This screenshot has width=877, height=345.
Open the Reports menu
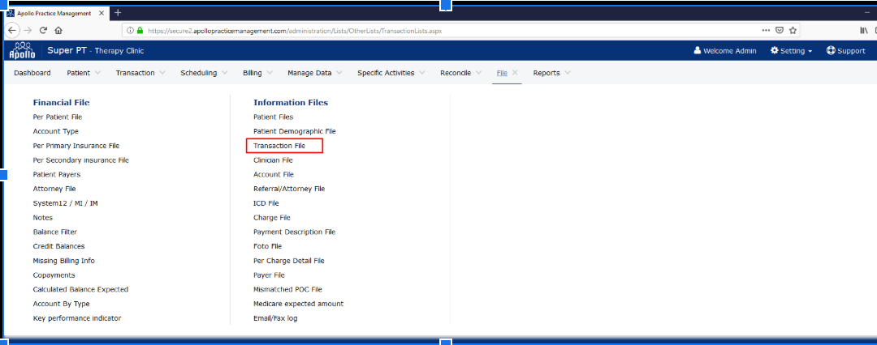click(x=546, y=73)
